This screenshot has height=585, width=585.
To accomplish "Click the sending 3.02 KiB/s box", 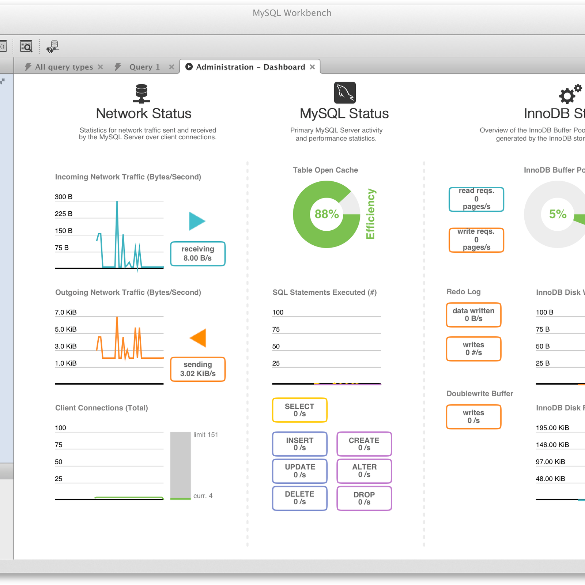I will click(198, 369).
